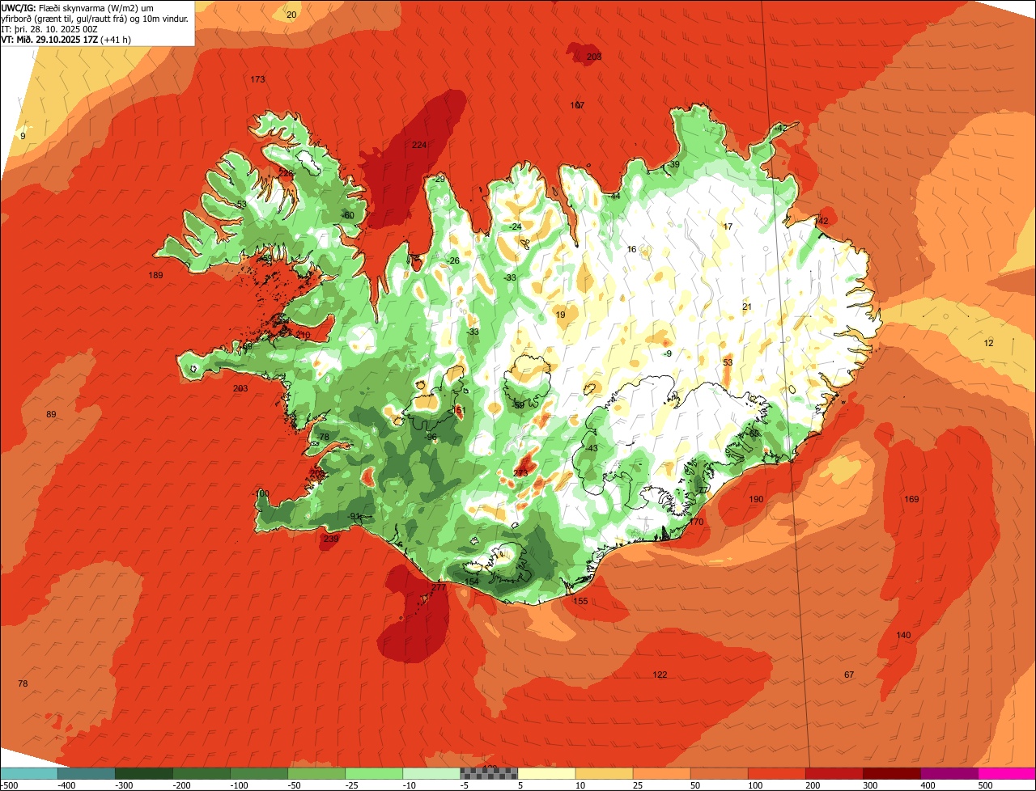Select the darkest green swatch labeled -300
This screenshot has height=791, width=1036.
[x=144, y=774]
